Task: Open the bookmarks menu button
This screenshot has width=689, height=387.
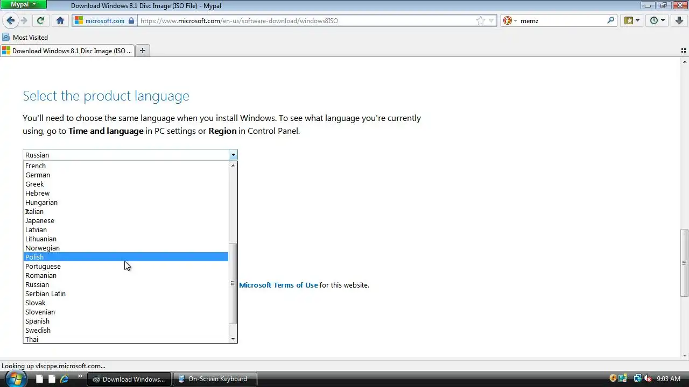Action: [632, 20]
